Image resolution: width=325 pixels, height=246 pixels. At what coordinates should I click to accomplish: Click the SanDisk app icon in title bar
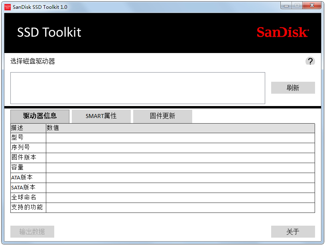click(8, 7)
